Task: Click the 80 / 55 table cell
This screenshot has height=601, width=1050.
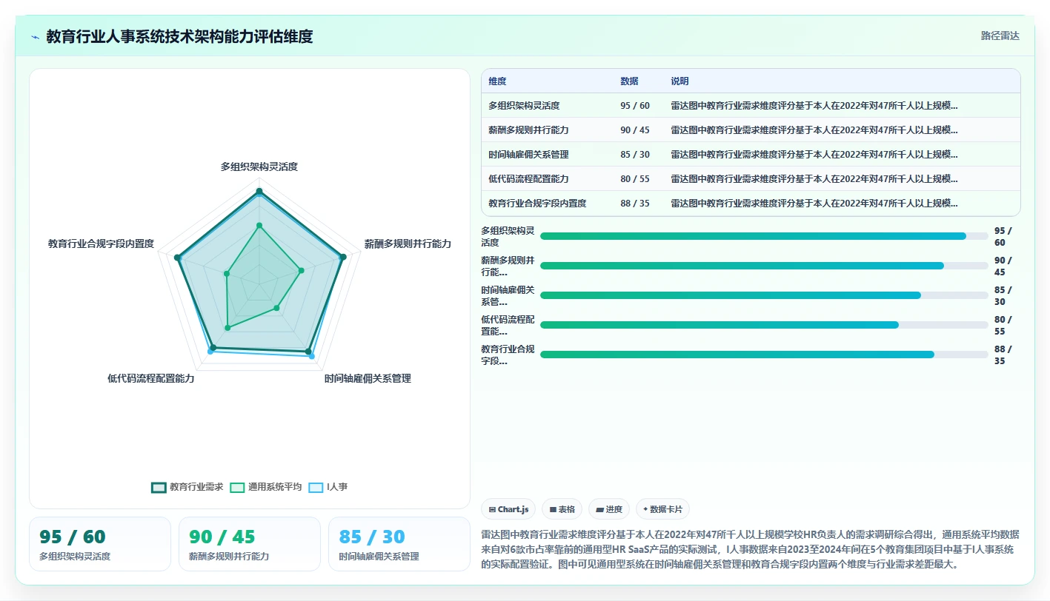Action: coord(635,179)
